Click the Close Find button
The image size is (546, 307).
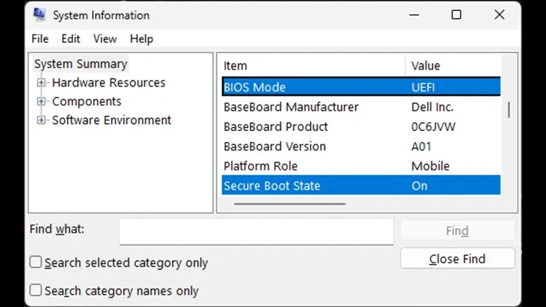(x=457, y=259)
